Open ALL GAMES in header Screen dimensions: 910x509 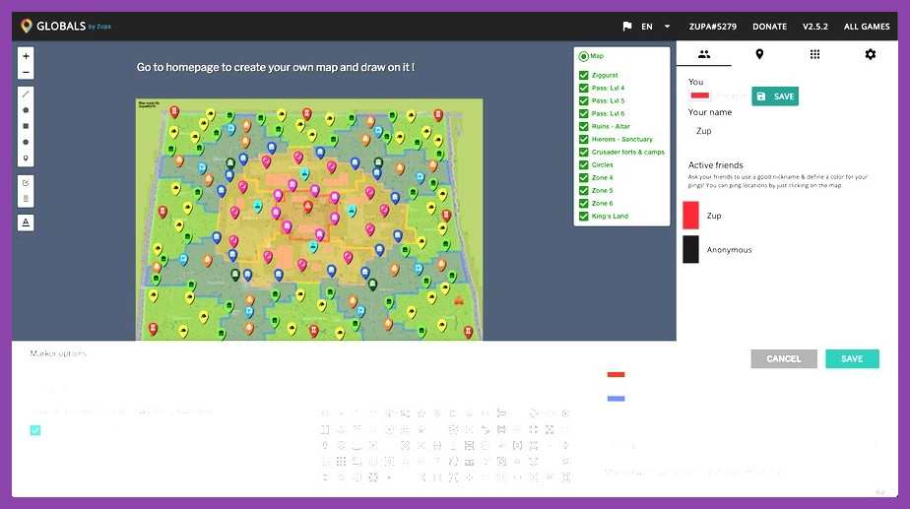click(867, 27)
